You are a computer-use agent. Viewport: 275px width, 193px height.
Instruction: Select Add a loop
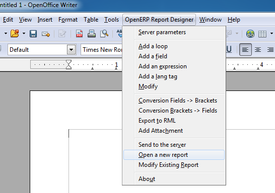point(174,46)
